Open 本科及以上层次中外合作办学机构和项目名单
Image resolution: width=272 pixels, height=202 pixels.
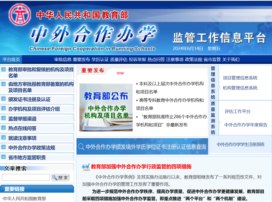click(170, 88)
